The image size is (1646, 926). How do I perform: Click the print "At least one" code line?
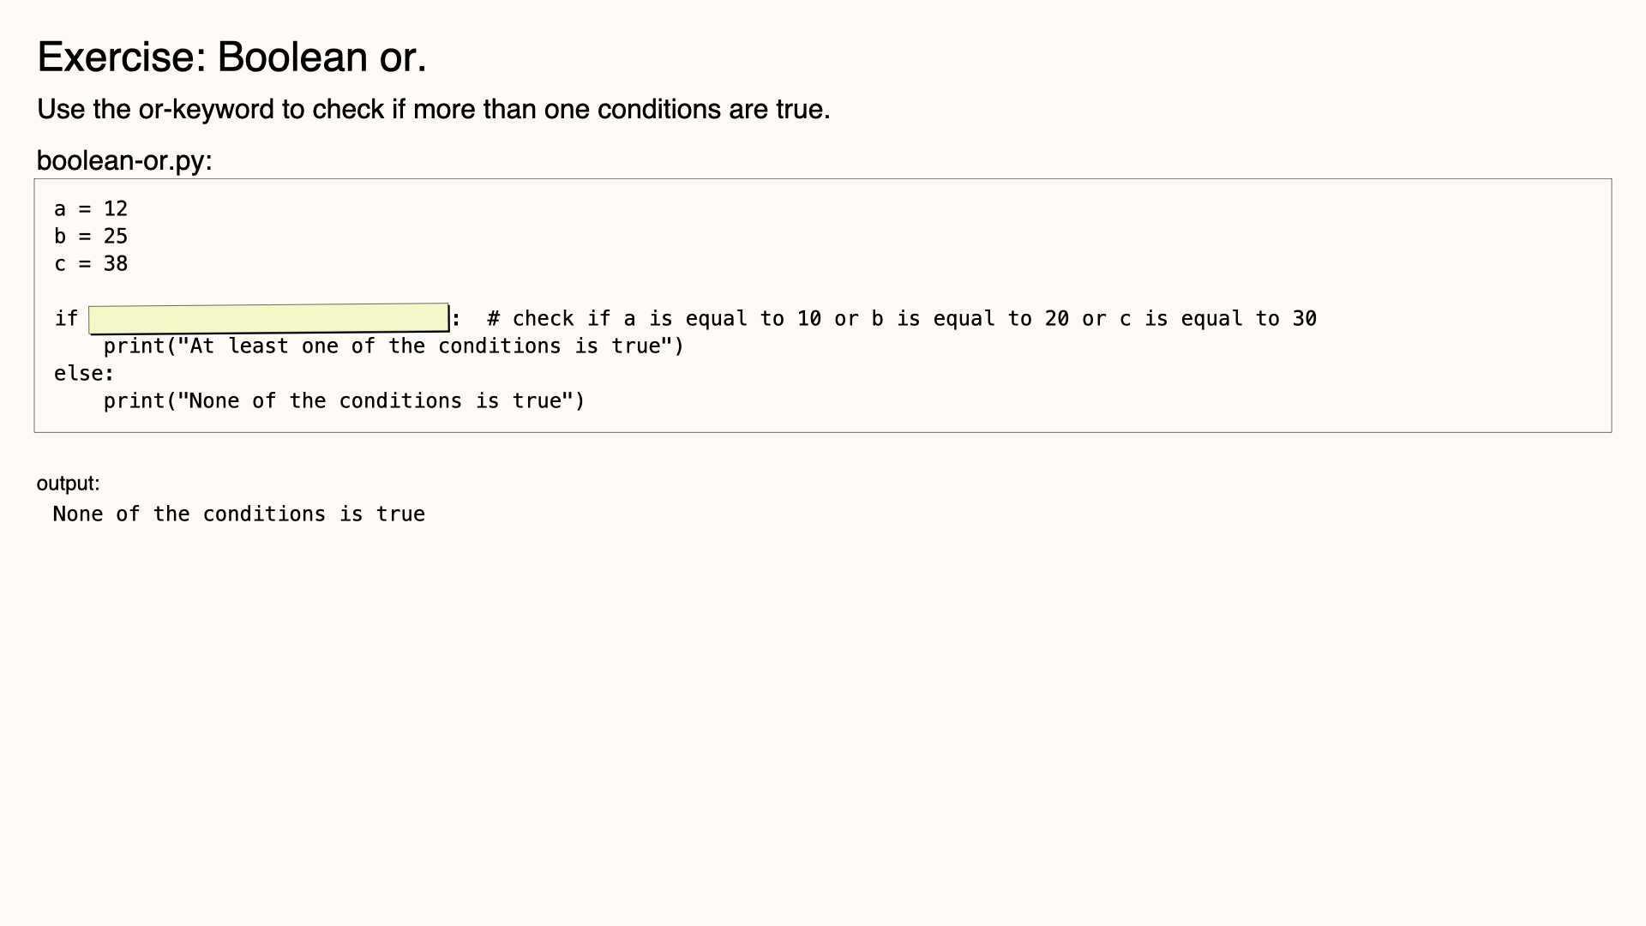tap(393, 346)
